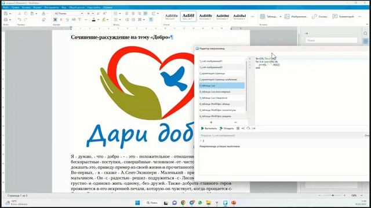Toggle Underline formatting

pyautogui.click(x=67, y=20)
